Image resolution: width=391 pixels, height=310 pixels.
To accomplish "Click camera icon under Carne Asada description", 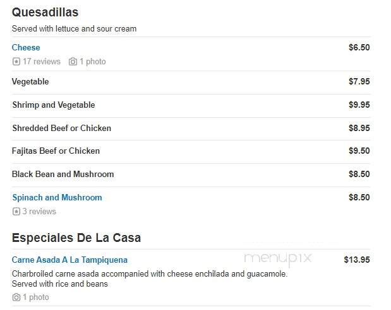I will tap(16, 297).
